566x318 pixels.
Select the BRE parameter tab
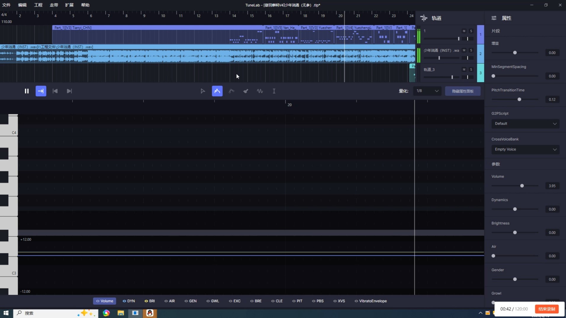[256, 301]
